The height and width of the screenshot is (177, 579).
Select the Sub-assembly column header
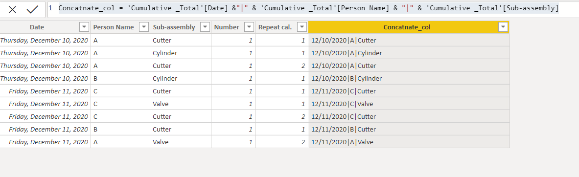(x=174, y=27)
